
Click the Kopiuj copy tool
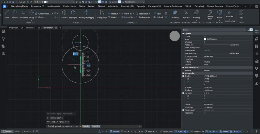(x=112, y=17)
